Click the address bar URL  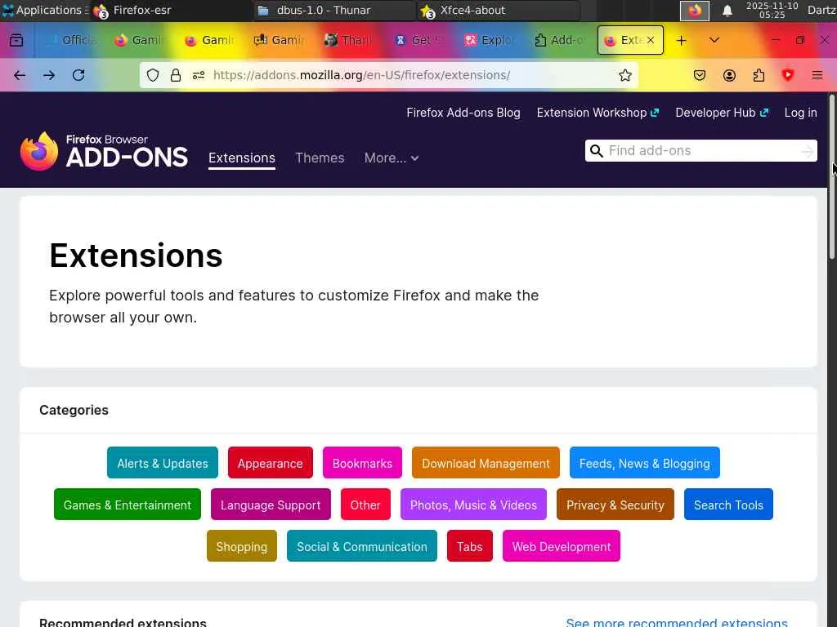pyautogui.click(x=361, y=75)
